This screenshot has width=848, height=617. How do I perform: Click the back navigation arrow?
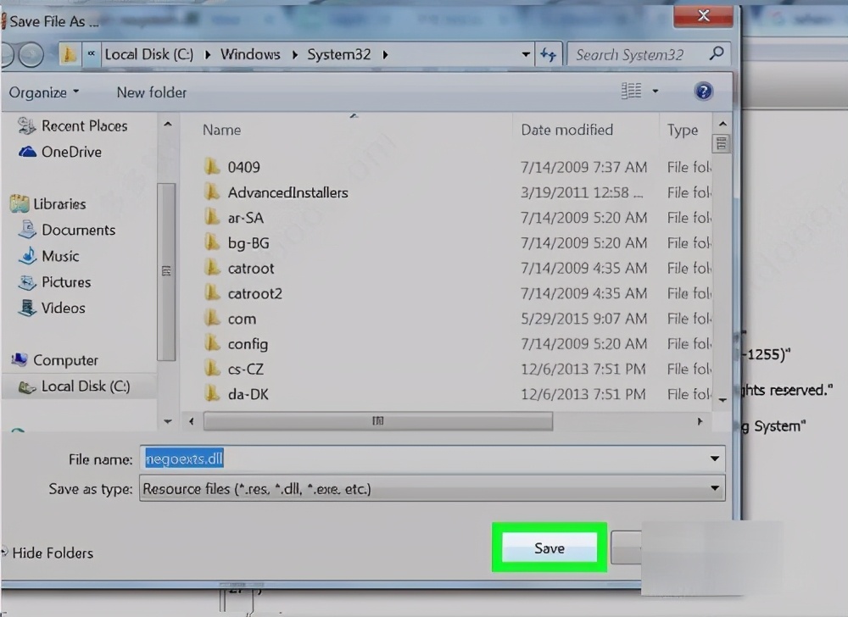(7, 54)
